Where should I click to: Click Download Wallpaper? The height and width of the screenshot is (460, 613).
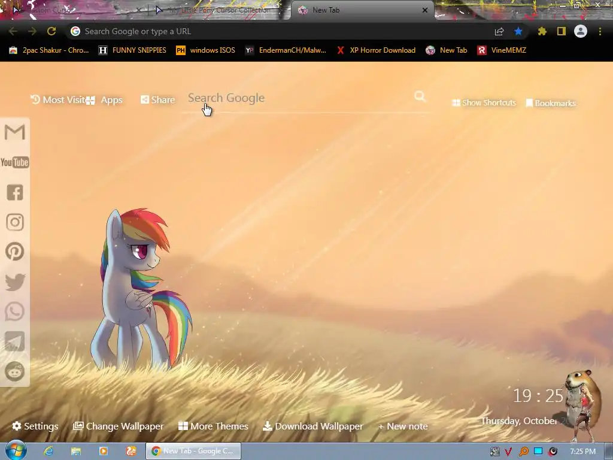(x=312, y=426)
